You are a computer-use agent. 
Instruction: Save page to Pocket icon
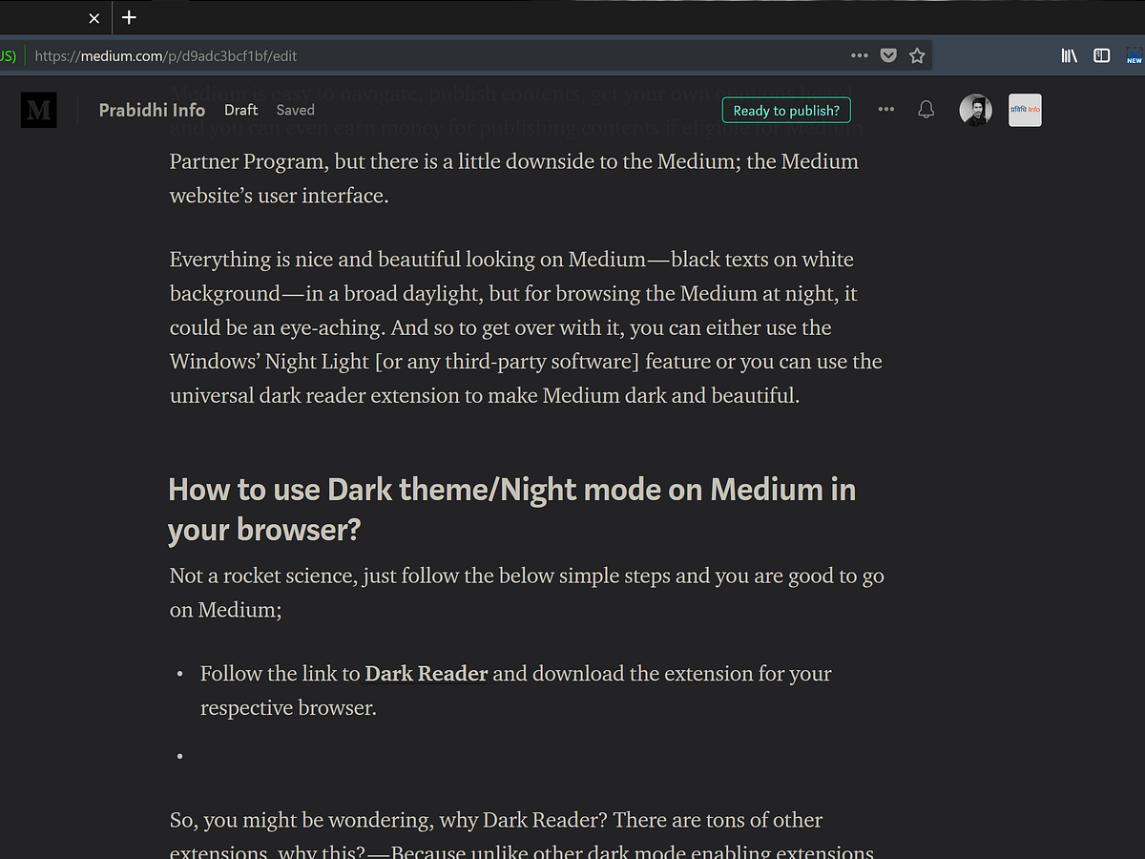coord(888,56)
